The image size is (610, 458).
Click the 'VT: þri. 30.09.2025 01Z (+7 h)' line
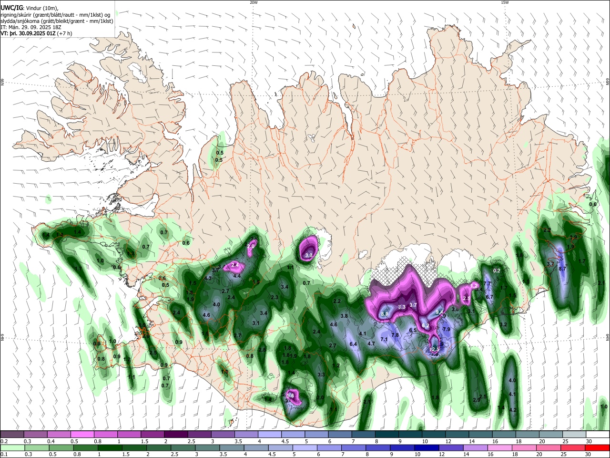point(37,33)
